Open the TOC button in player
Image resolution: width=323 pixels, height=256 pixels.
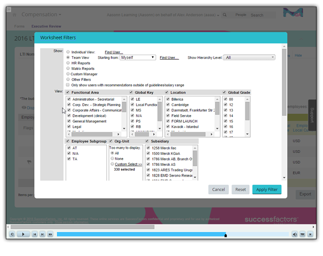tap(302, 234)
